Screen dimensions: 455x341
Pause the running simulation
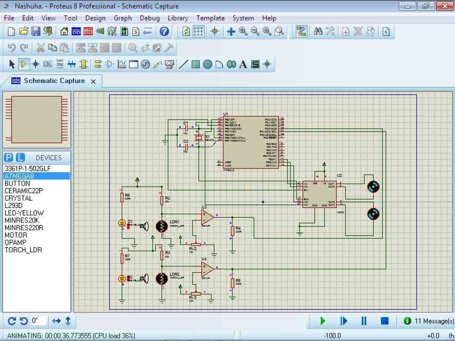coord(363,321)
